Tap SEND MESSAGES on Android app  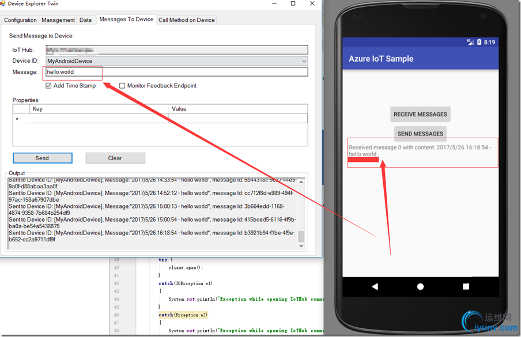[x=420, y=134]
